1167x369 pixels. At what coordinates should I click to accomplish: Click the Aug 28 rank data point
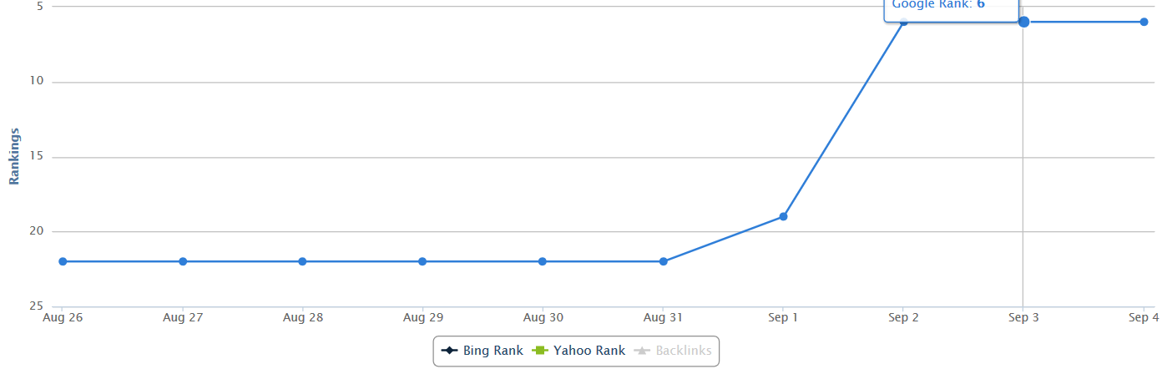303,261
